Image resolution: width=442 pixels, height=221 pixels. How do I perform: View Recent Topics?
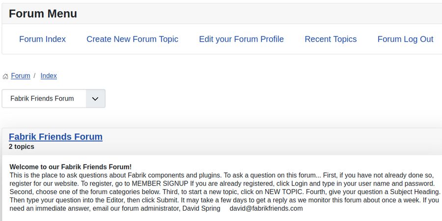[331, 39]
